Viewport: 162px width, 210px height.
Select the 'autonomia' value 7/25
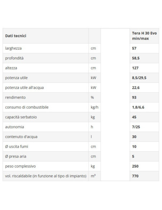(136, 127)
